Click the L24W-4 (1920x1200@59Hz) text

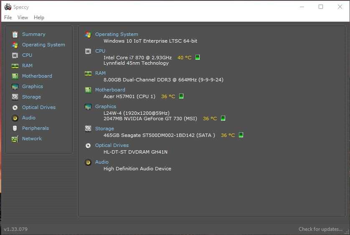click(137, 113)
